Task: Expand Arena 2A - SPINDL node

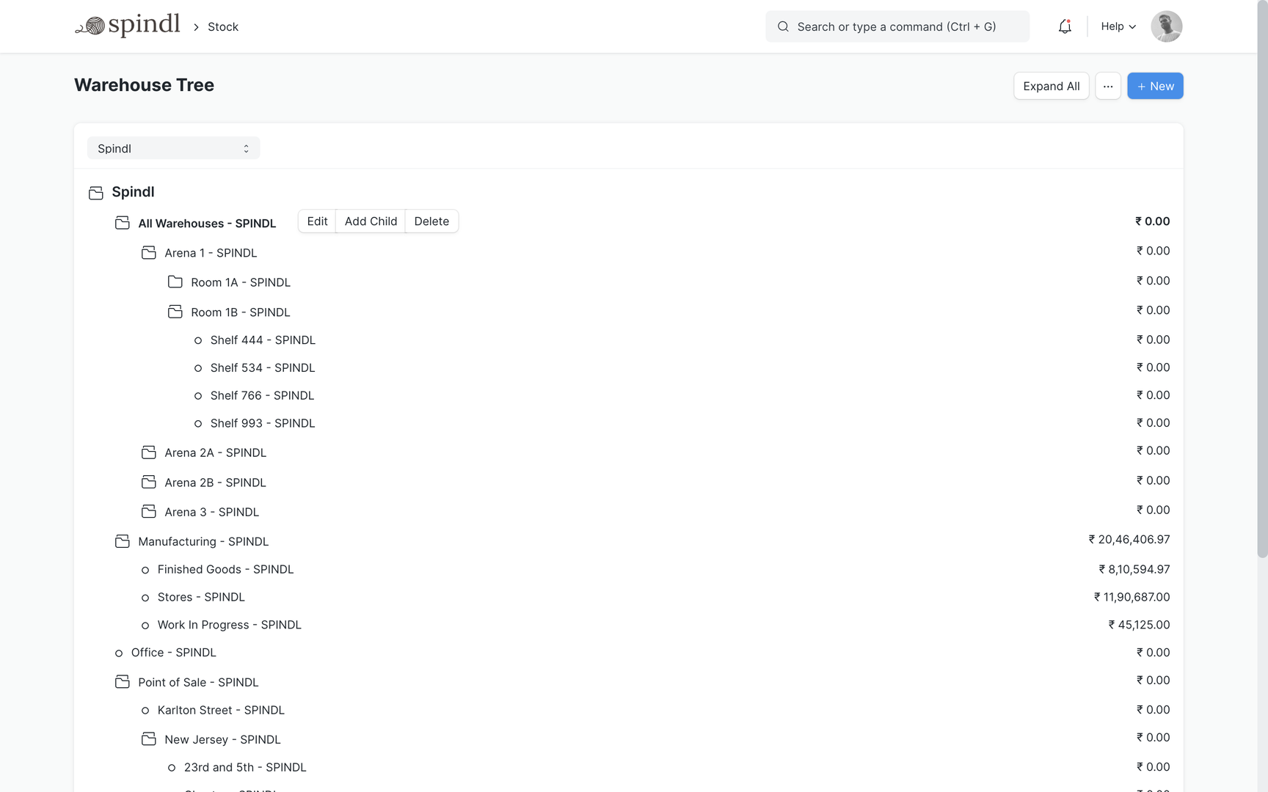Action: 215,453
